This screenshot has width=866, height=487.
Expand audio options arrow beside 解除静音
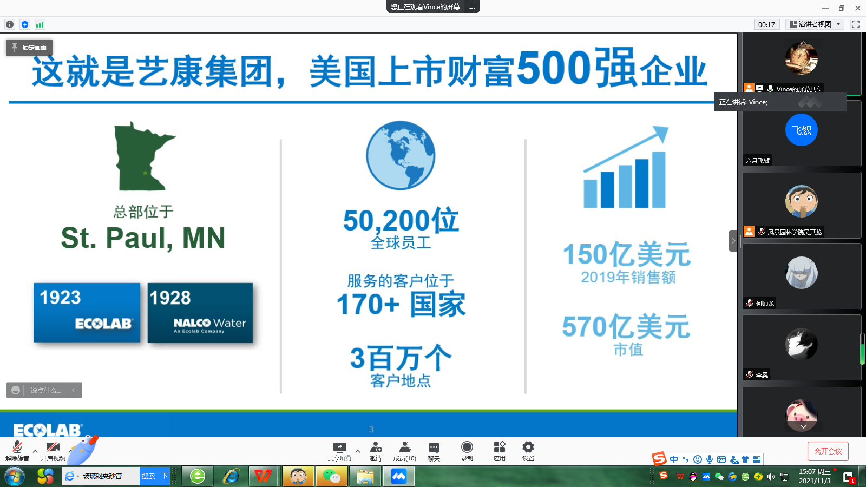pos(35,451)
